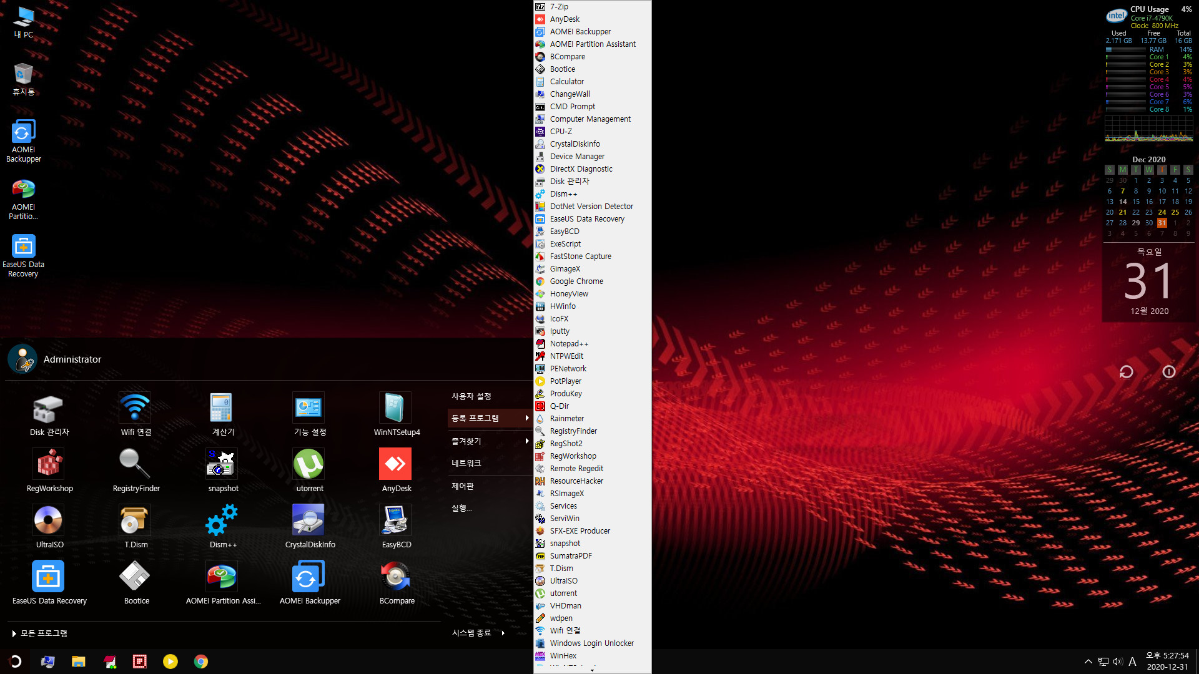Click network icon in system tray

(1103, 662)
